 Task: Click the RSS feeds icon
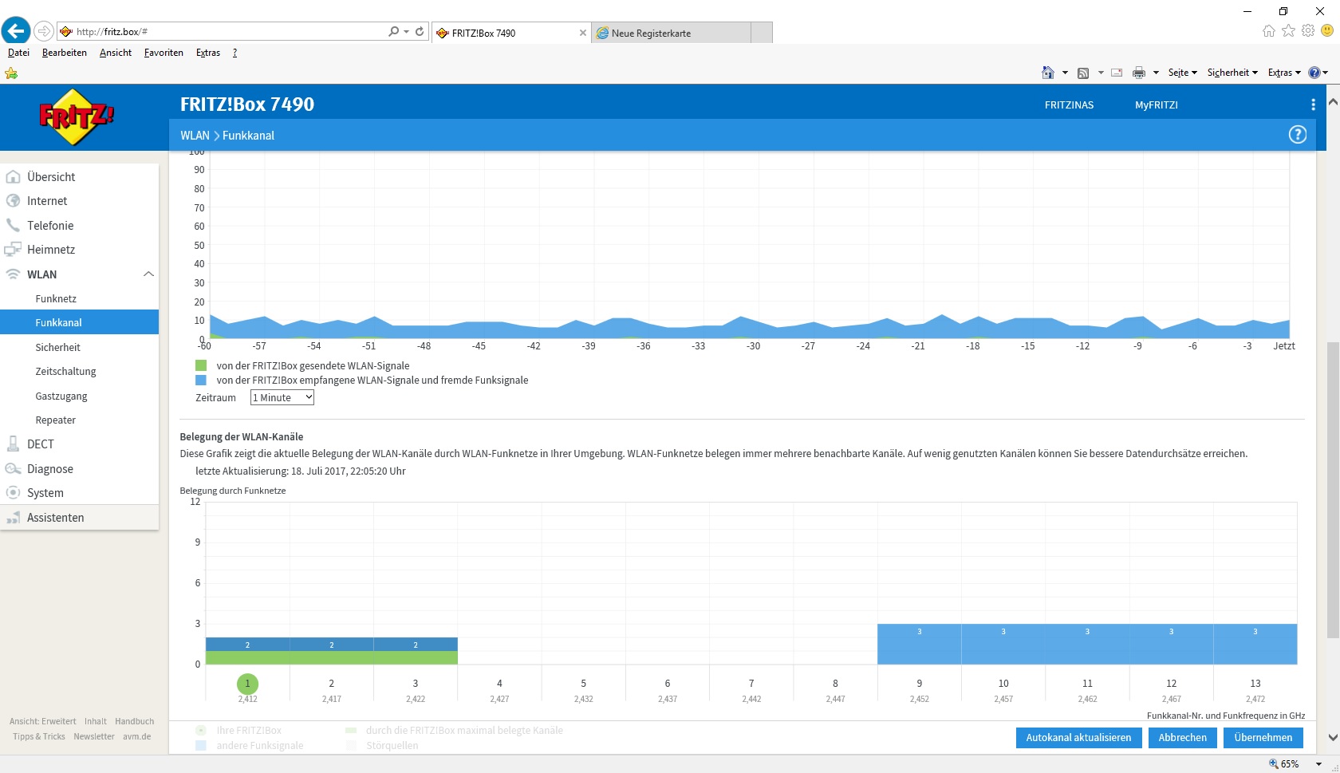coord(1083,73)
